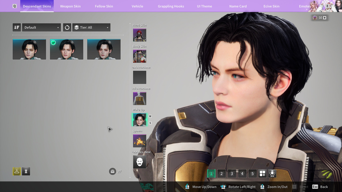Select the Make Up slot icon
This screenshot has width=342, height=192.
click(x=139, y=120)
